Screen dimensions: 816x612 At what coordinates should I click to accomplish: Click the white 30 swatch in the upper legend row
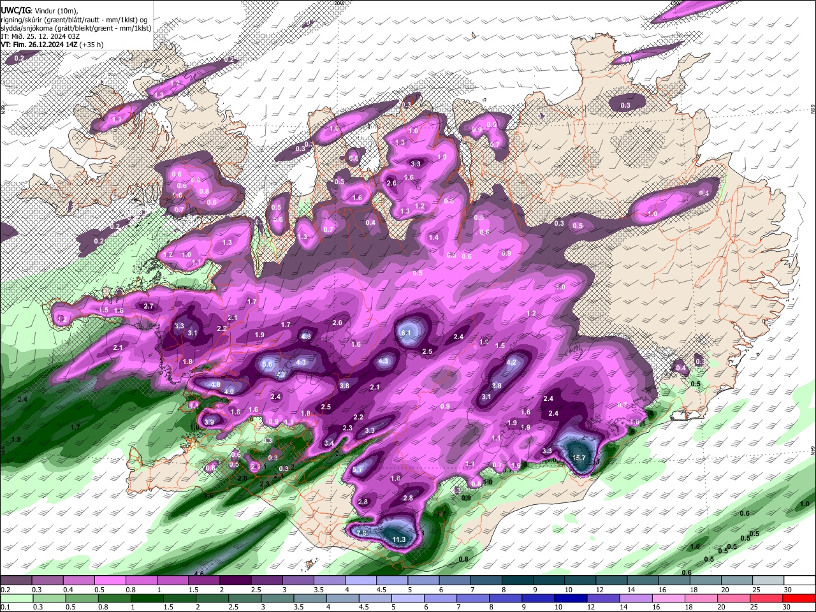799,580
